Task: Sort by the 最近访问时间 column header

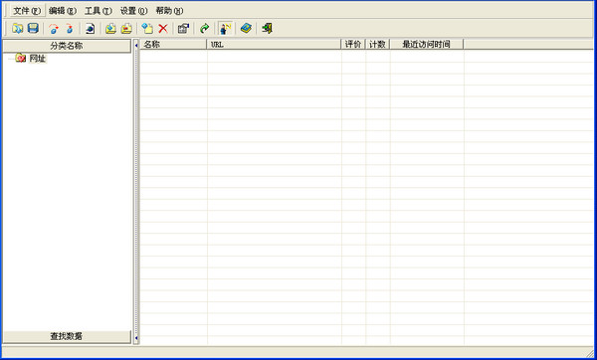Action: point(427,44)
